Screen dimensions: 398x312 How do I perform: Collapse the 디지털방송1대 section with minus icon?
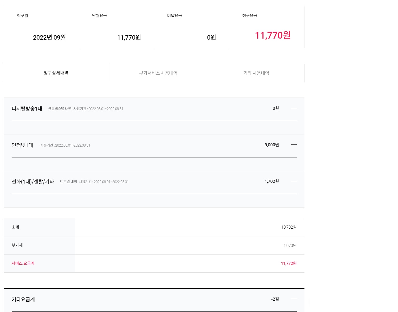294,108
